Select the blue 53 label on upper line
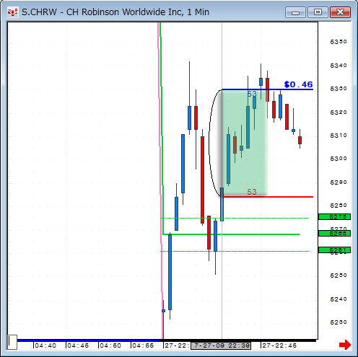The height and width of the screenshot is (357, 358). (252, 94)
